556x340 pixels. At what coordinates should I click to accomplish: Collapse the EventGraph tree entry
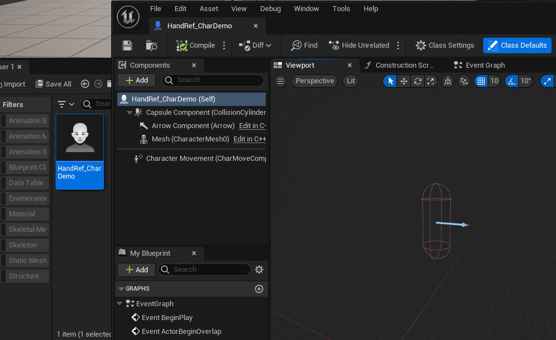(x=120, y=304)
